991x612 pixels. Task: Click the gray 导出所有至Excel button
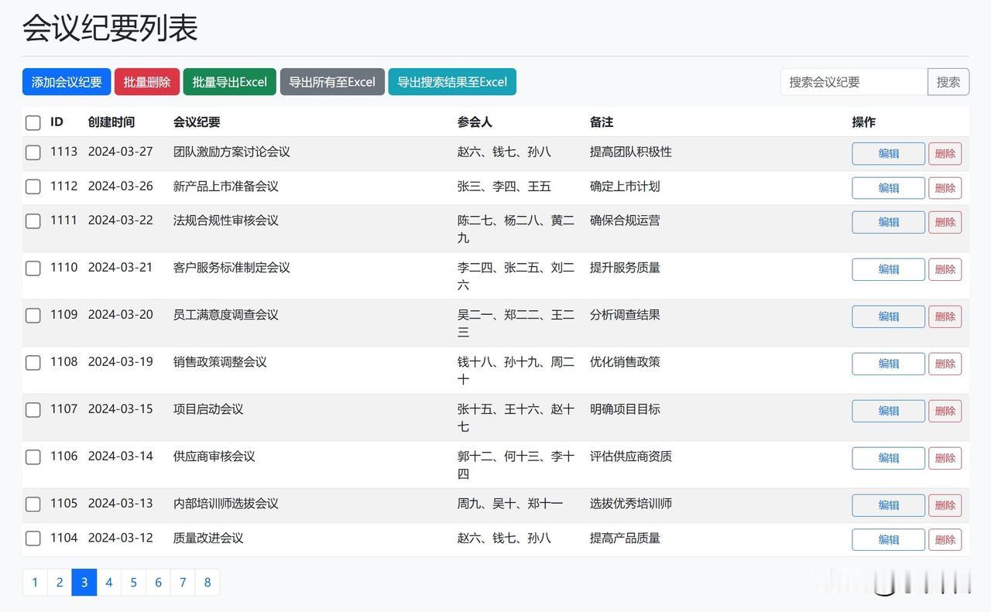coord(332,82)
